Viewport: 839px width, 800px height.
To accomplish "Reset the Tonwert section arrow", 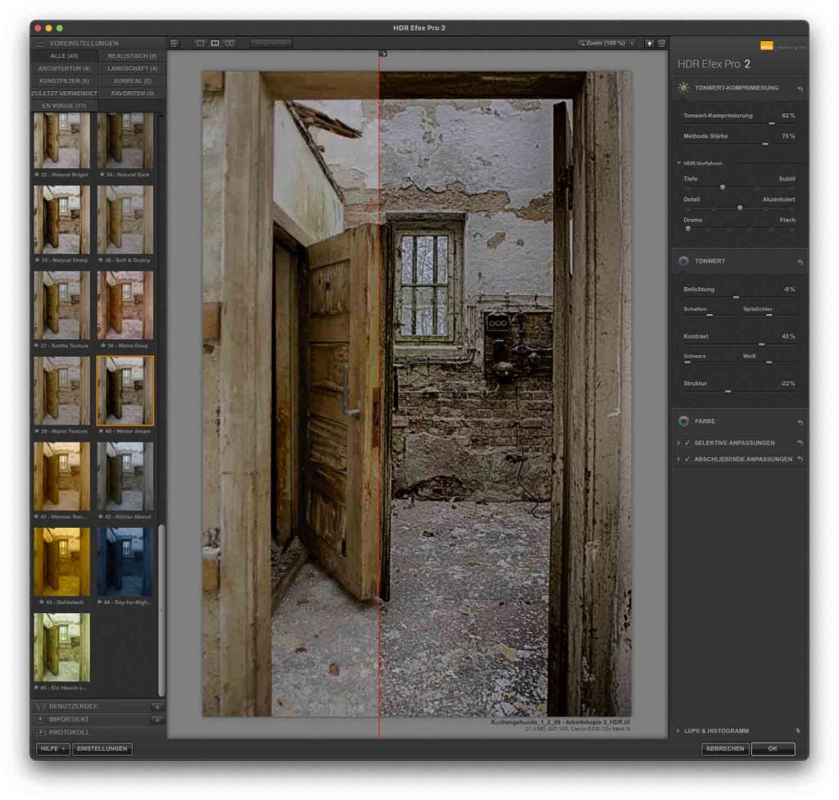I will pyautogui.click(x=800, y=262).
